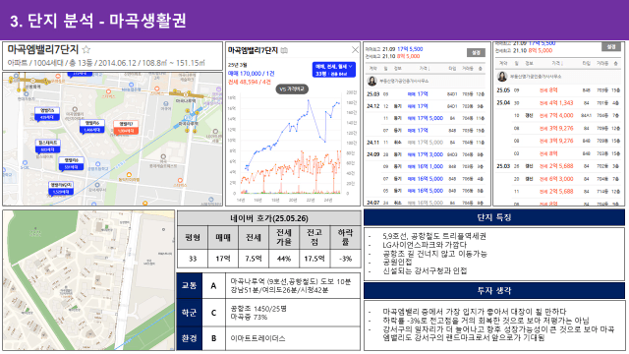Select the red 1,004세대 map marker
The image size is (629, 354).
point(126,127)
